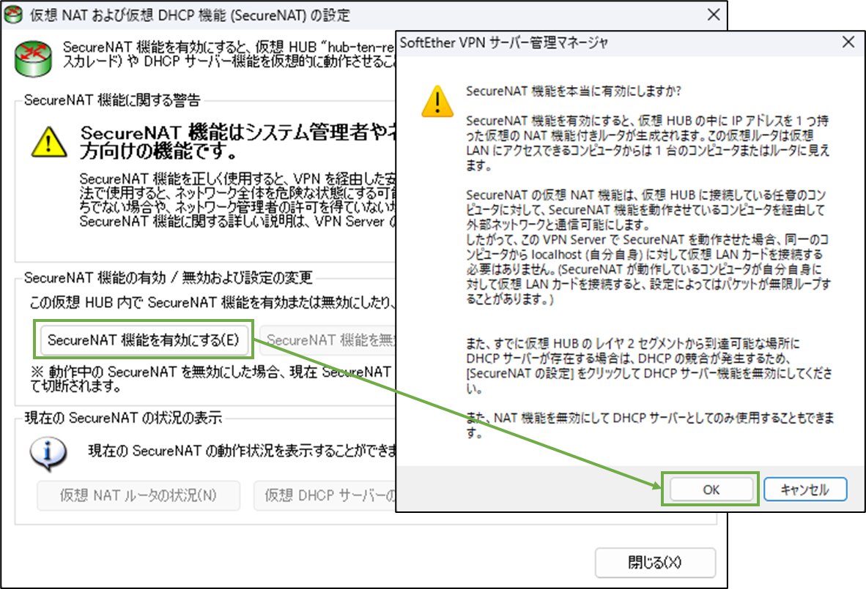Click the blue info bubble icon

pos(48,454)
